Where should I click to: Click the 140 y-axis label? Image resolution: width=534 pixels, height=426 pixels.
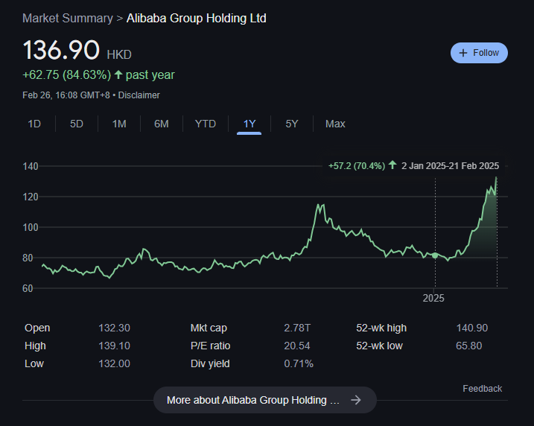31,167
